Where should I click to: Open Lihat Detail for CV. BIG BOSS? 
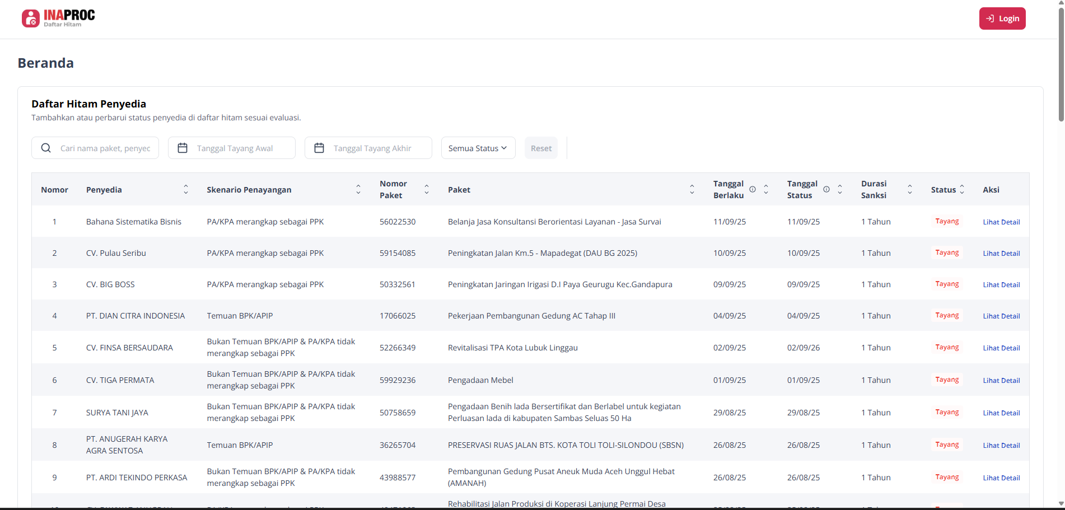[1001, 285]
